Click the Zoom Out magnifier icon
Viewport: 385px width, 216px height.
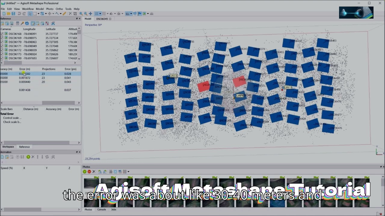click(85, 13)
